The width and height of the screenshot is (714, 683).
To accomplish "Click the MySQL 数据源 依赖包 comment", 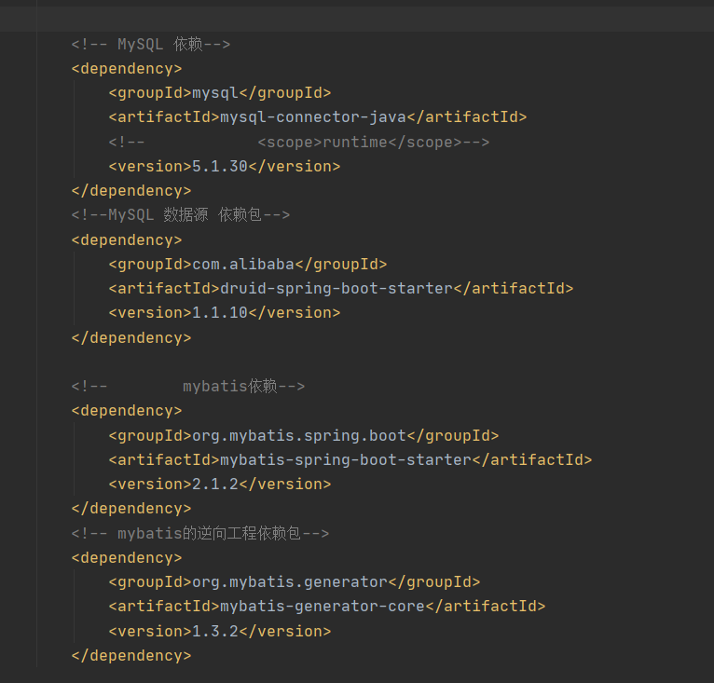I will tap(180, 214).
